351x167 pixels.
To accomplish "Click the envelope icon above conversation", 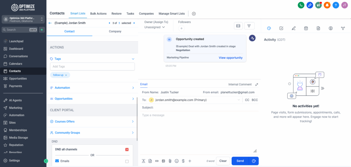I will [x=238, y=26].
